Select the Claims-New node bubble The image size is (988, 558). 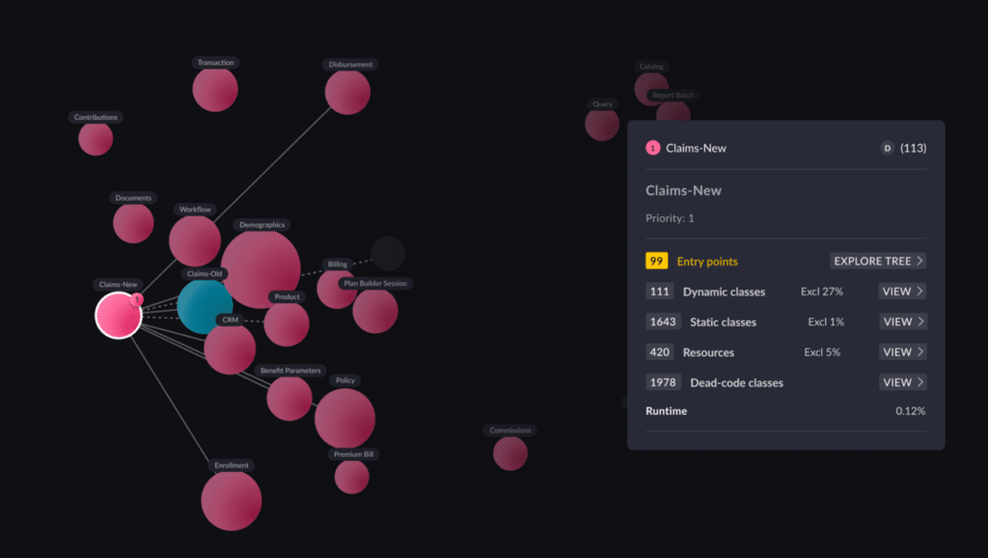click(119, 316)
